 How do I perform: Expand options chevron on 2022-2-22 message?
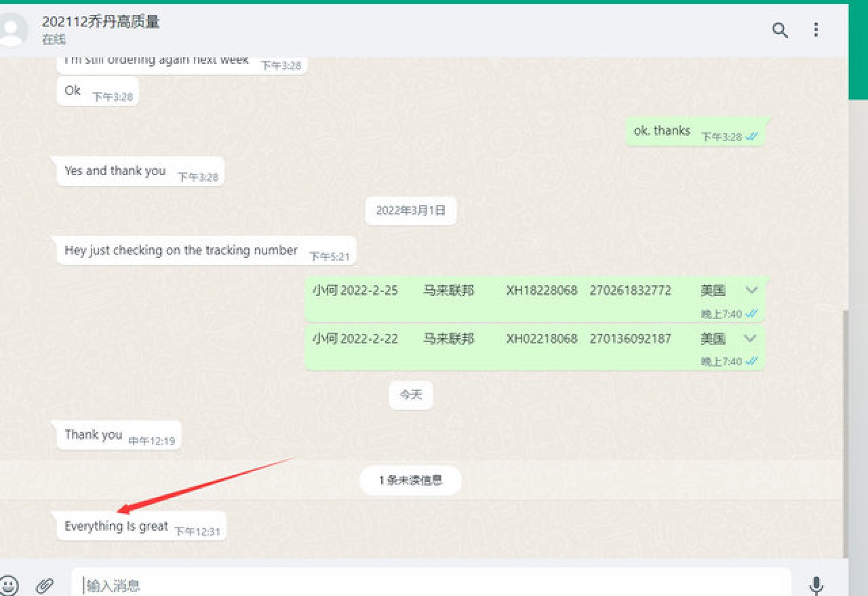coord(749,339)
